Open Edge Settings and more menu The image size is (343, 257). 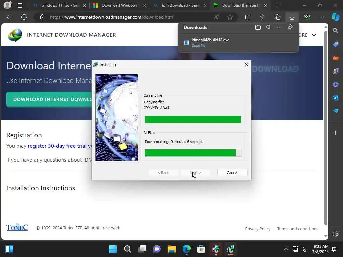[x=321, y=17]
